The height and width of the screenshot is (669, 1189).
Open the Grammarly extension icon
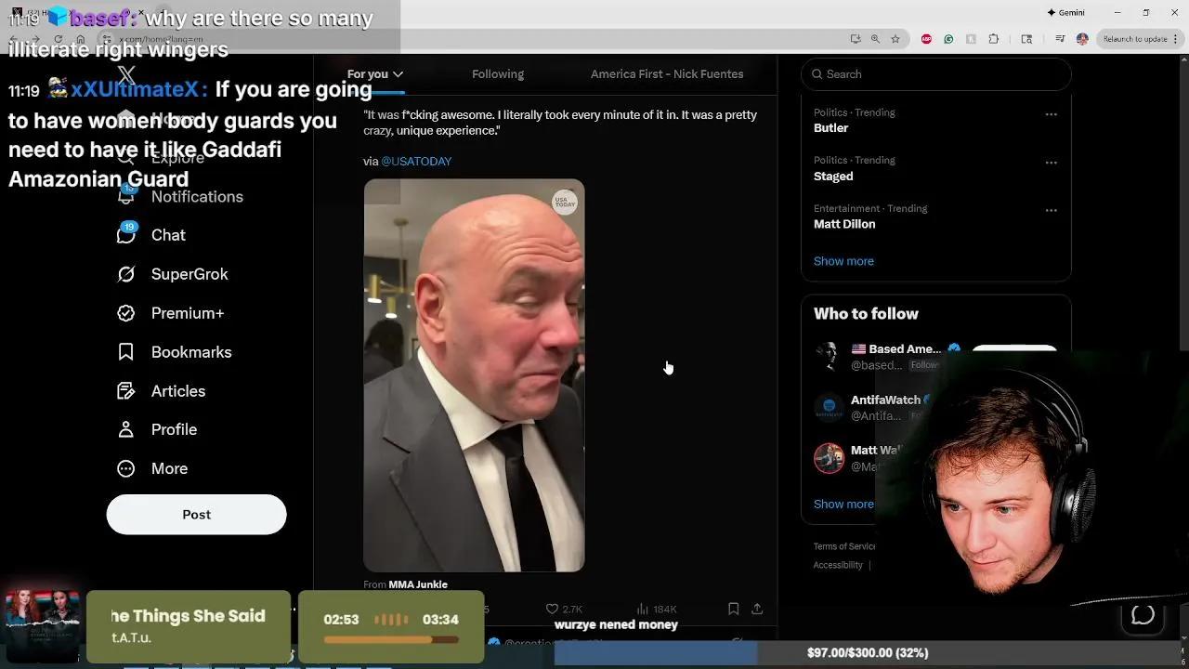pos(948,39)
